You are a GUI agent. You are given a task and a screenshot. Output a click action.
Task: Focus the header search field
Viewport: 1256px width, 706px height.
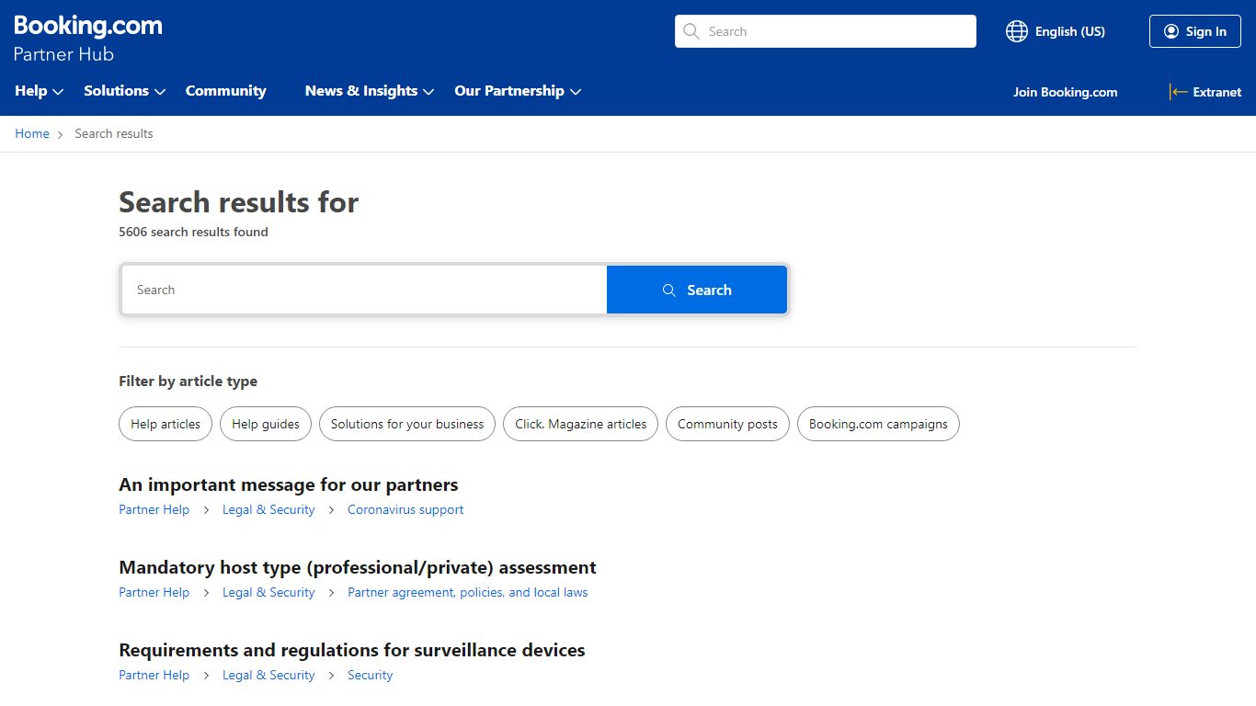(x=826, y=31)
